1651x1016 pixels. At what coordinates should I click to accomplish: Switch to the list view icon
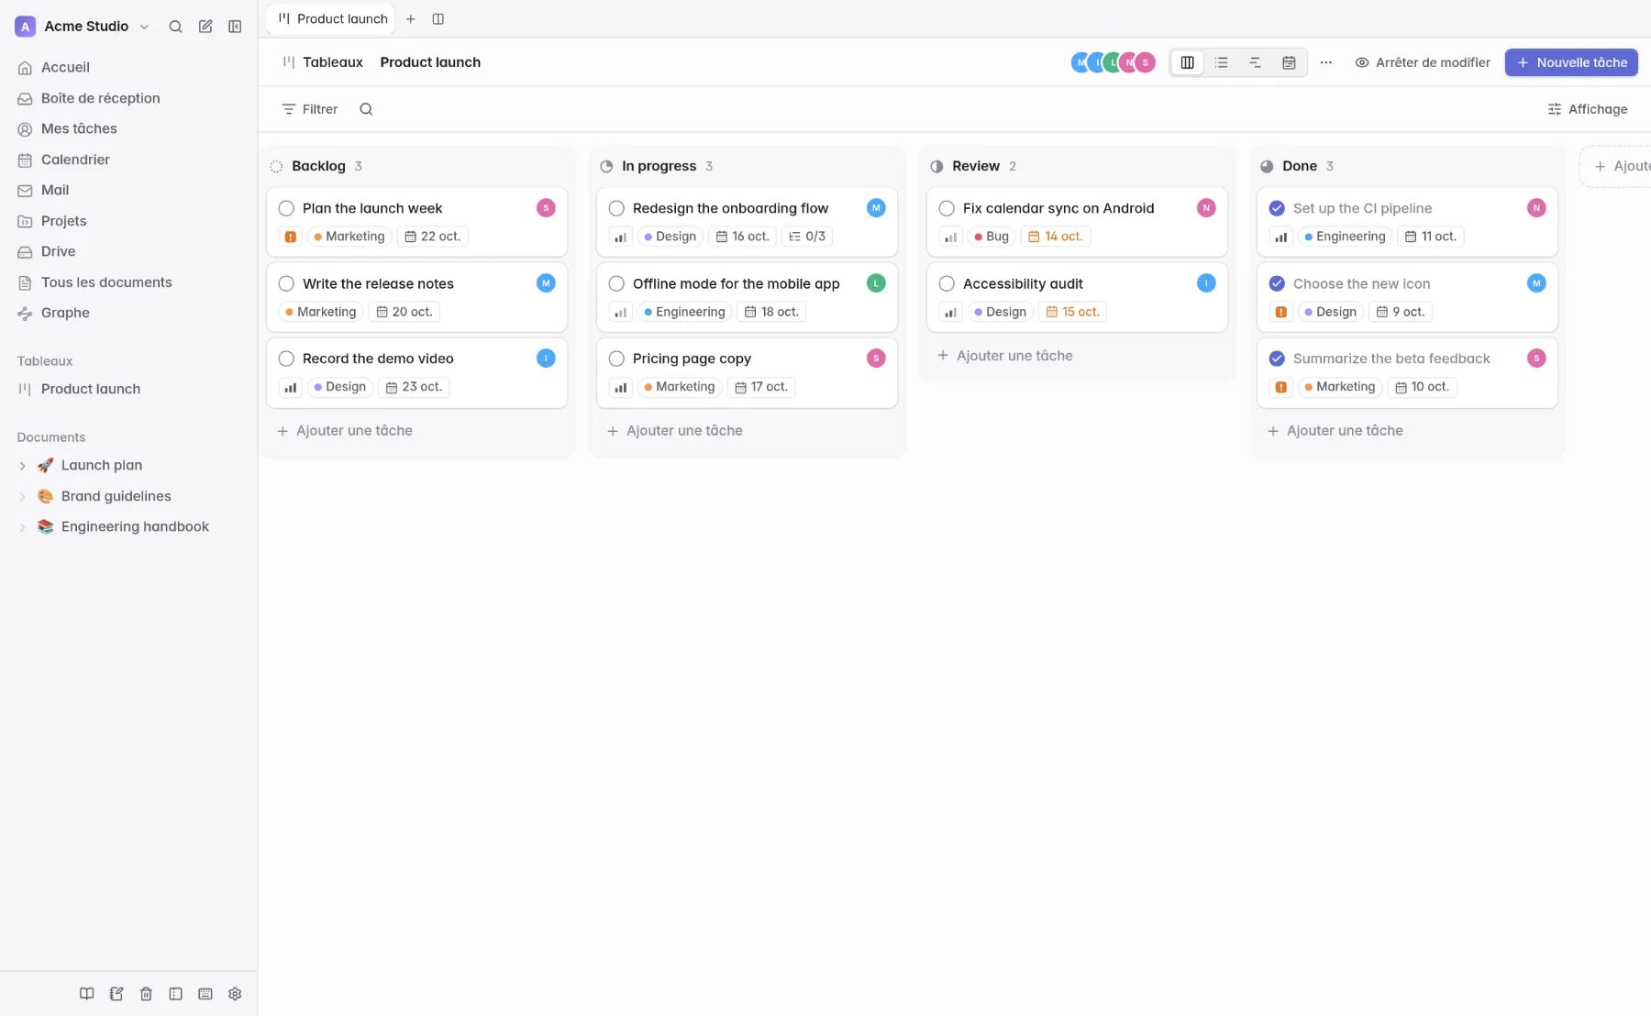(x=1221, y=62)
